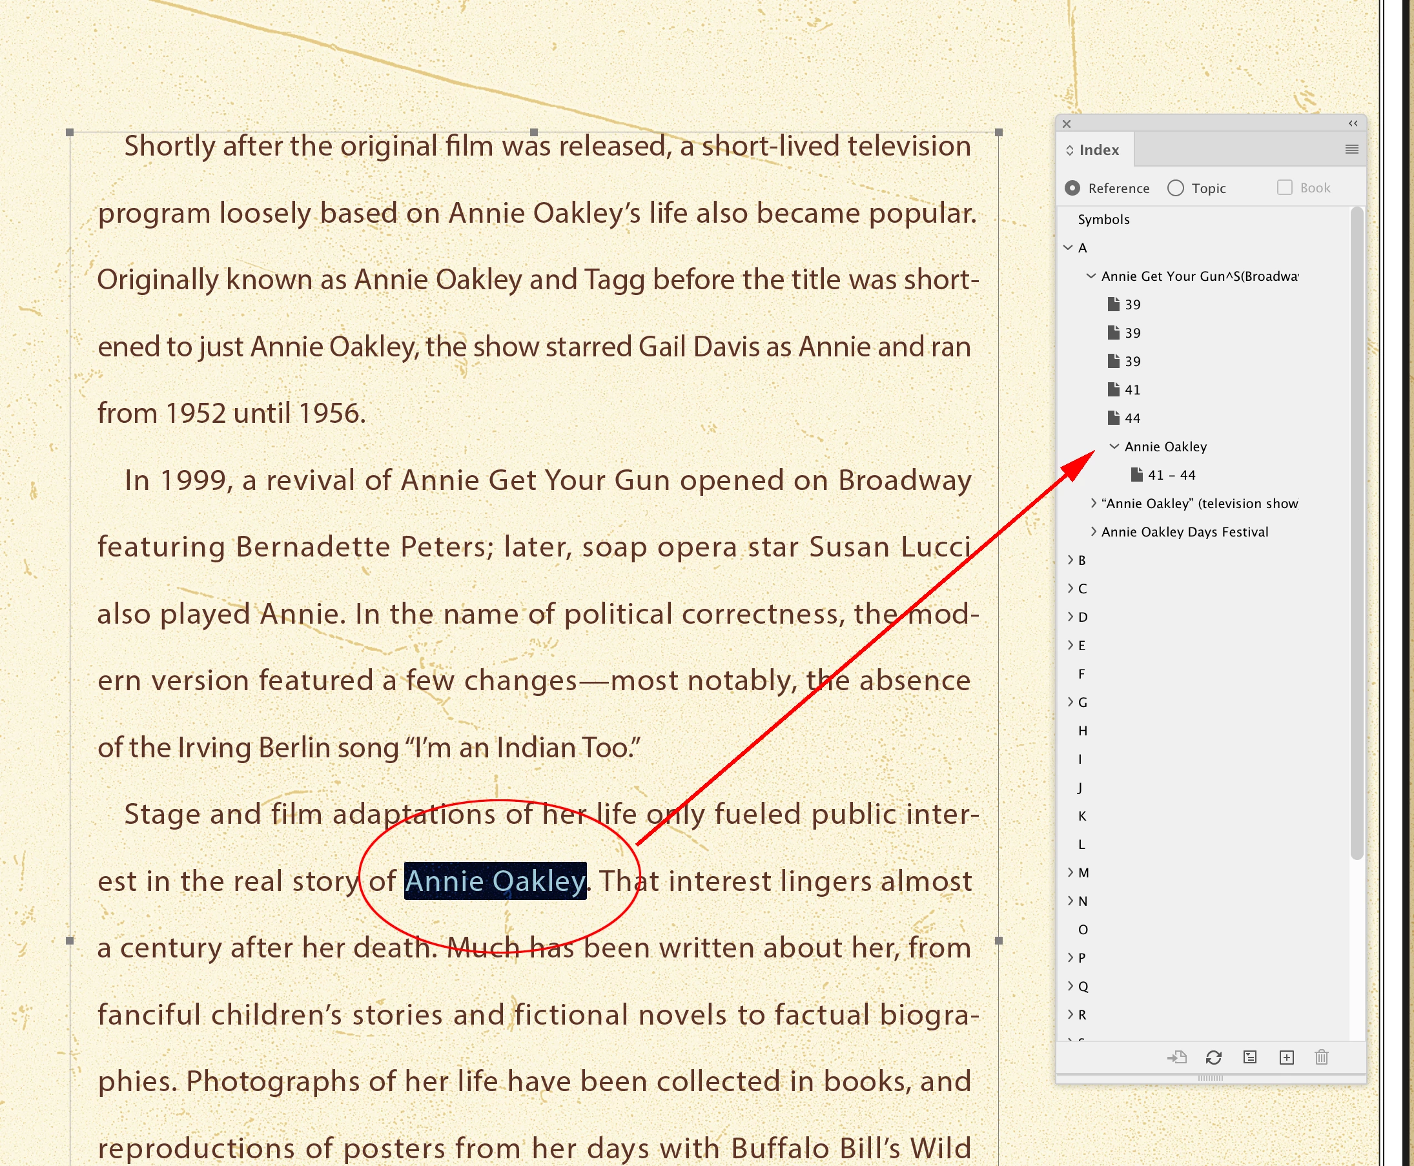Enable the Book checkbox

(1284, 187)
